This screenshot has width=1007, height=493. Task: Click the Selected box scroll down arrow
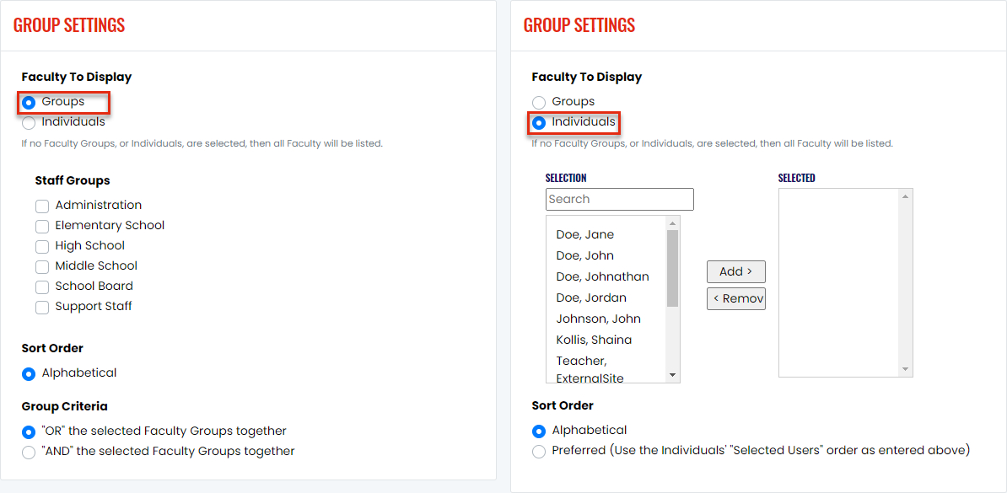coord(906,369)
